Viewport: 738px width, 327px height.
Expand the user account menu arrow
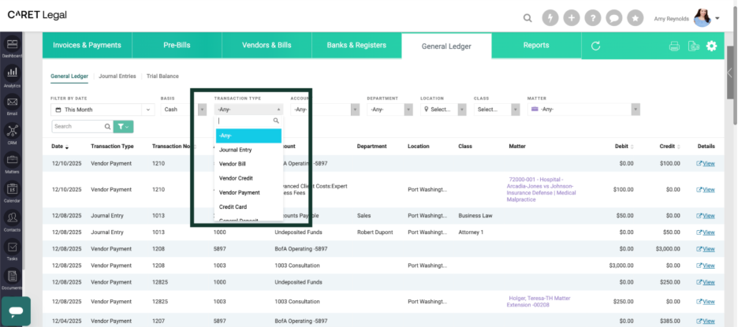(717, 18)
